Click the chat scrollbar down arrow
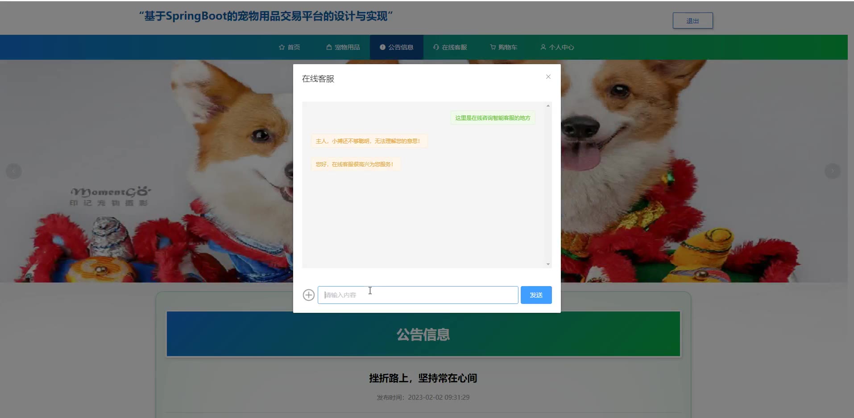 point(548,264)
